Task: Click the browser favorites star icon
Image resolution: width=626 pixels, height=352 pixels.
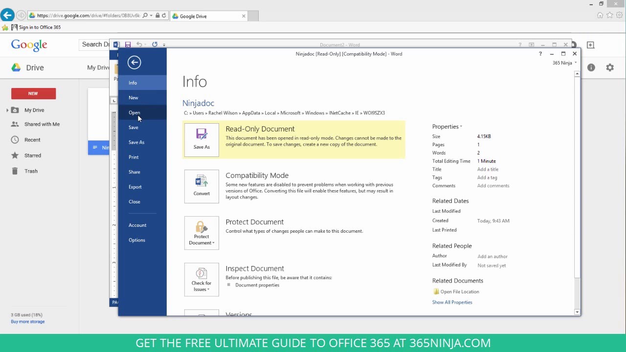Action: [x=610, y=15]
